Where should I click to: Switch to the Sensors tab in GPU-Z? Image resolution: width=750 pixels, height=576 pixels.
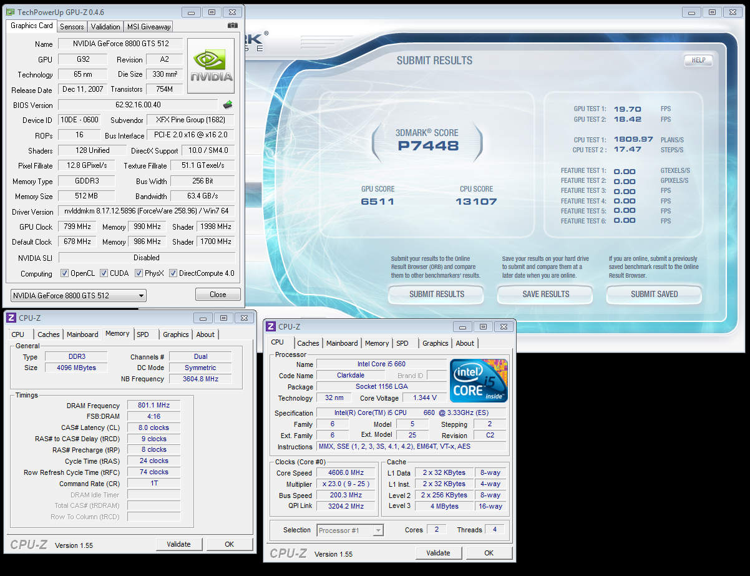[72, 27]
